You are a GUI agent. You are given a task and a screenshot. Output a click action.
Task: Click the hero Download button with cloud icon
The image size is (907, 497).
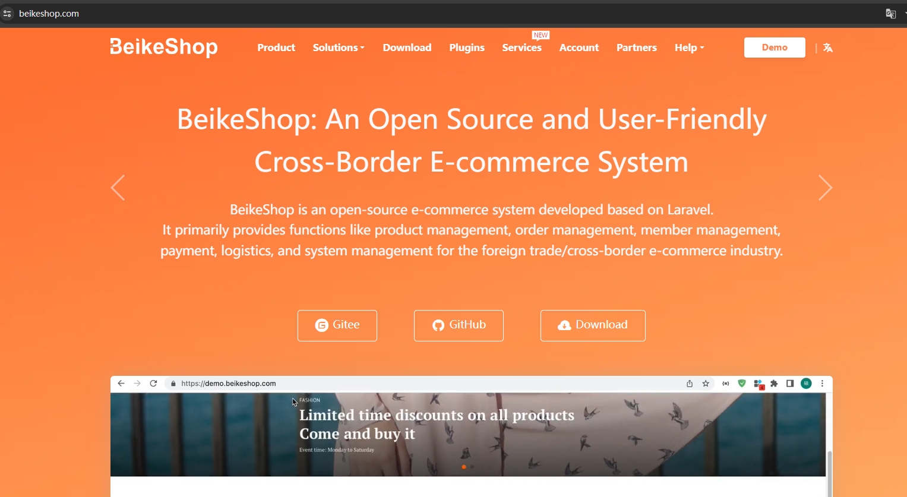tap(593, 325)
